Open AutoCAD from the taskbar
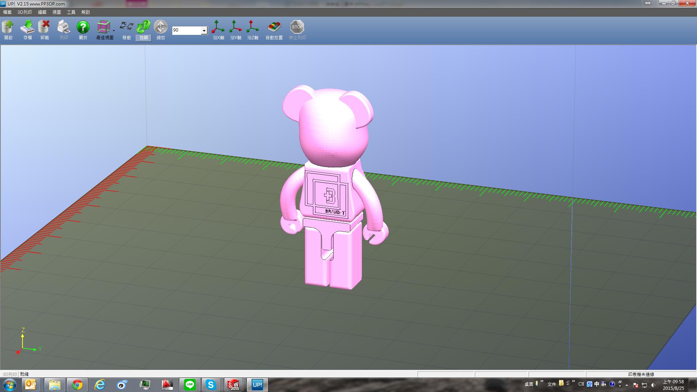 167,385
